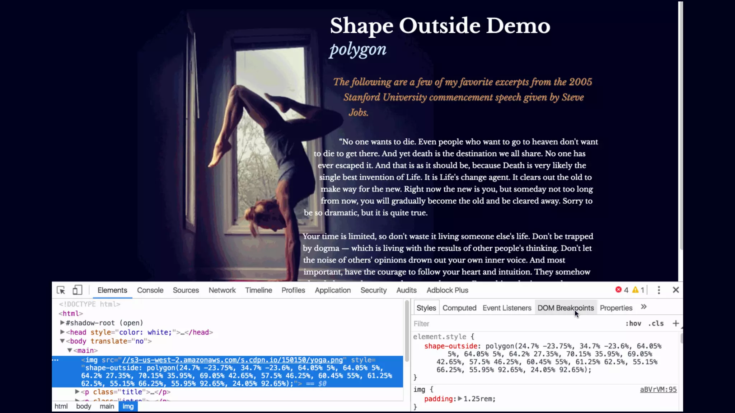This screenshot has height=413, width=735.
Task: Click the yellow warning count icon
Action: [x=635, y=290]
